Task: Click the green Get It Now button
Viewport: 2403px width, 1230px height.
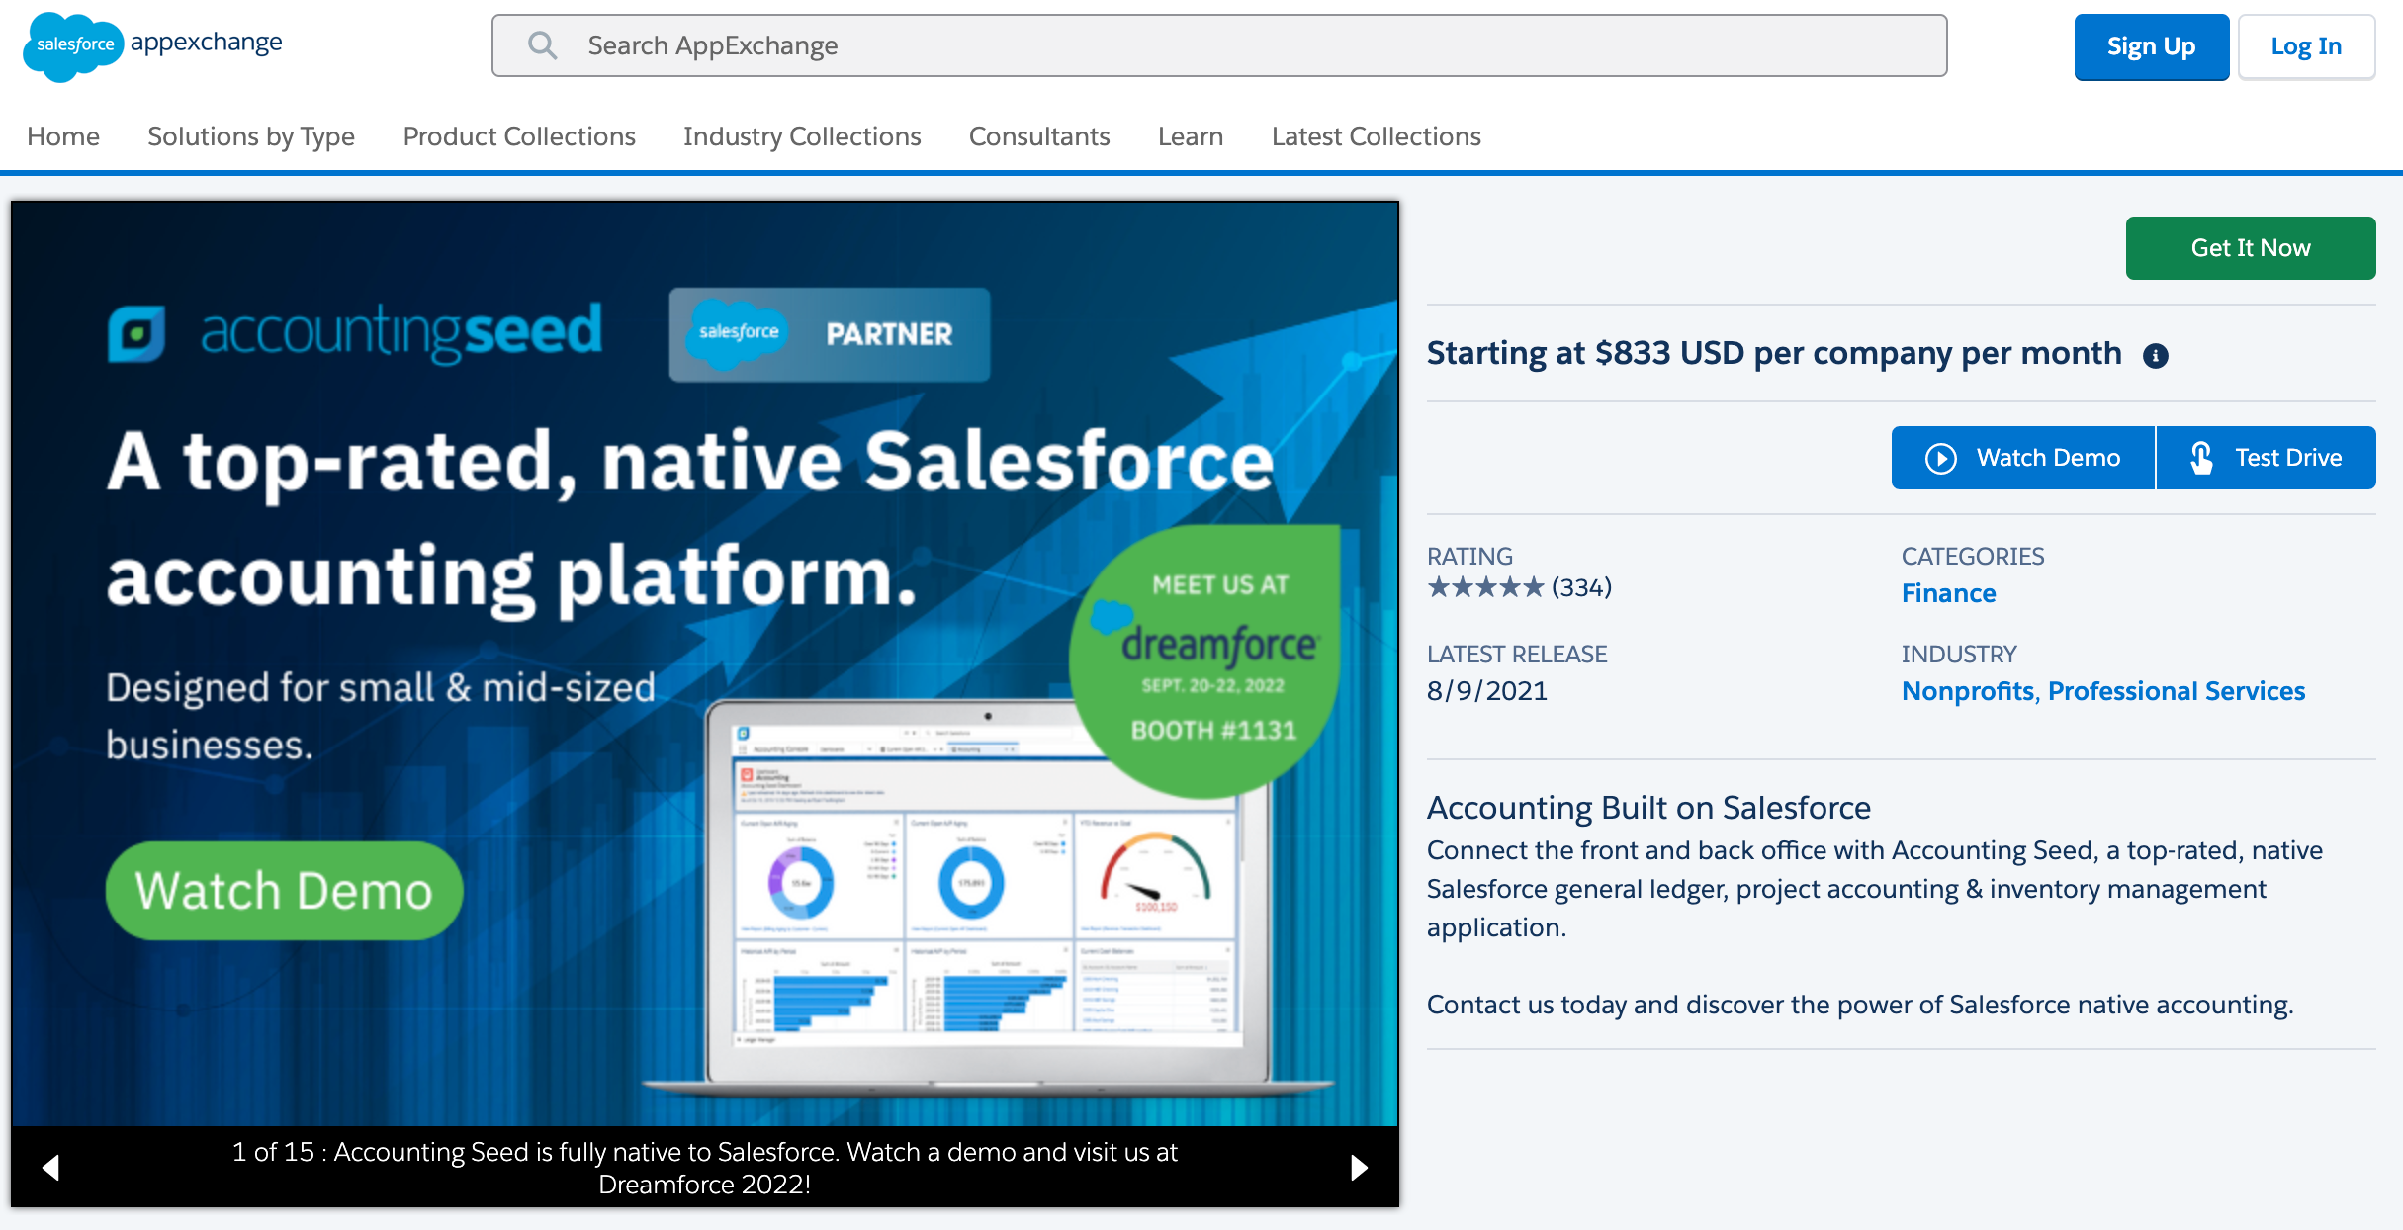Action: coord(2251,248)
